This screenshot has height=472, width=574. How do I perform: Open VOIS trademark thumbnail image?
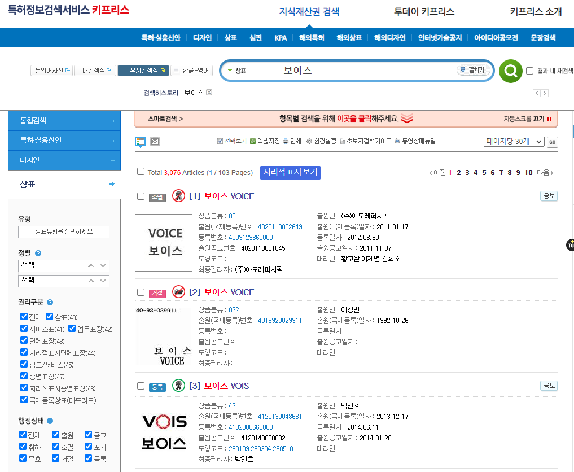pyautogui.click(x=164, y=432)
